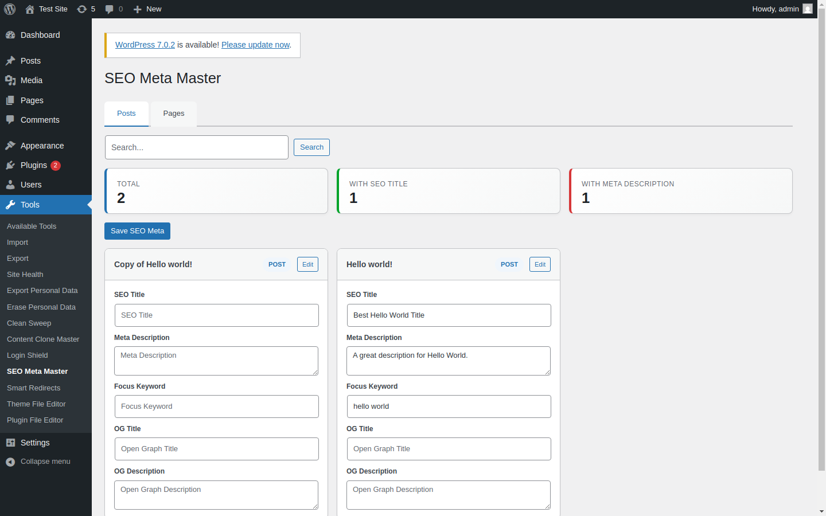The height and width of the screenshot is (516, 826).
Task: Click the Search button
Action: click(x=311, y=147)
